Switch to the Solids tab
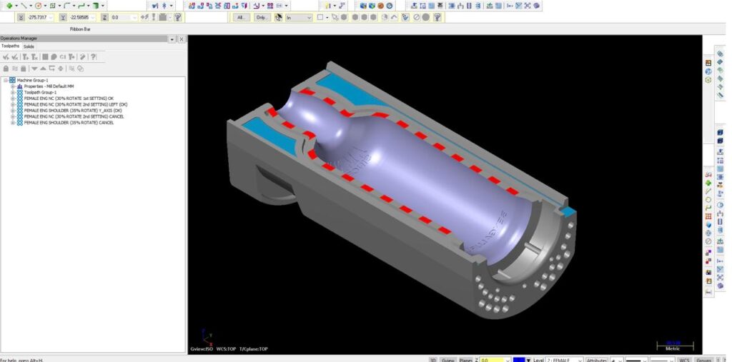 pyautogui.click(x=29, y=46)
